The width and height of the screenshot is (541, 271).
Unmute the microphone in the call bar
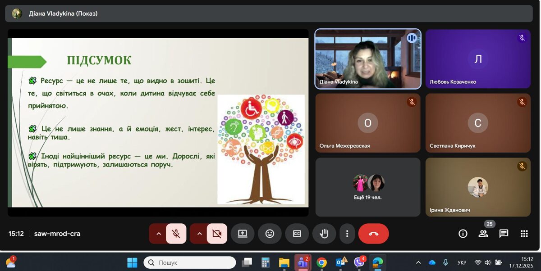click(176, 234)
